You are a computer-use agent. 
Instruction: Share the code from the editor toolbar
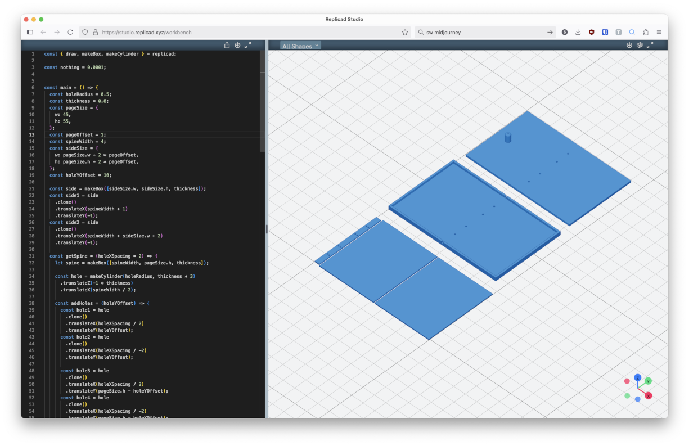[227, 45]
